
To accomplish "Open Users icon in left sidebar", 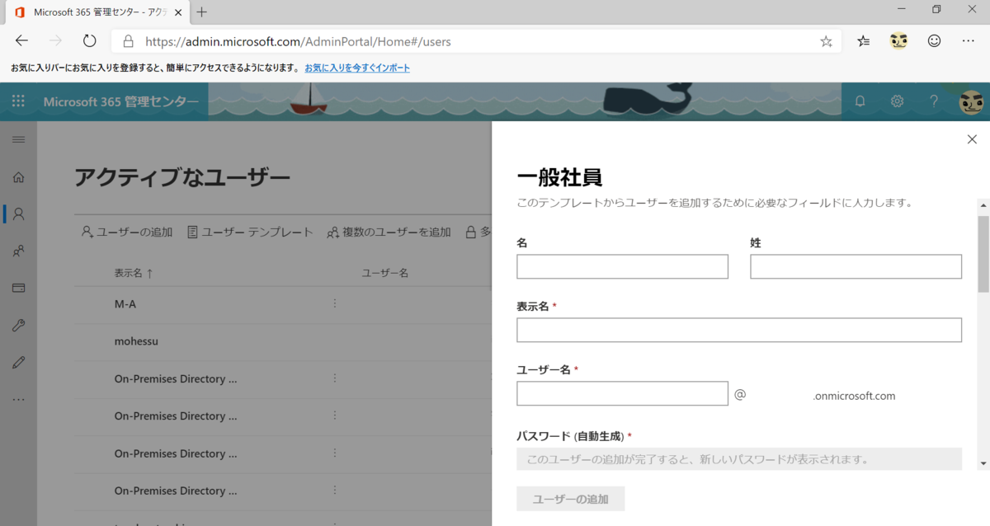I will 18,214.
